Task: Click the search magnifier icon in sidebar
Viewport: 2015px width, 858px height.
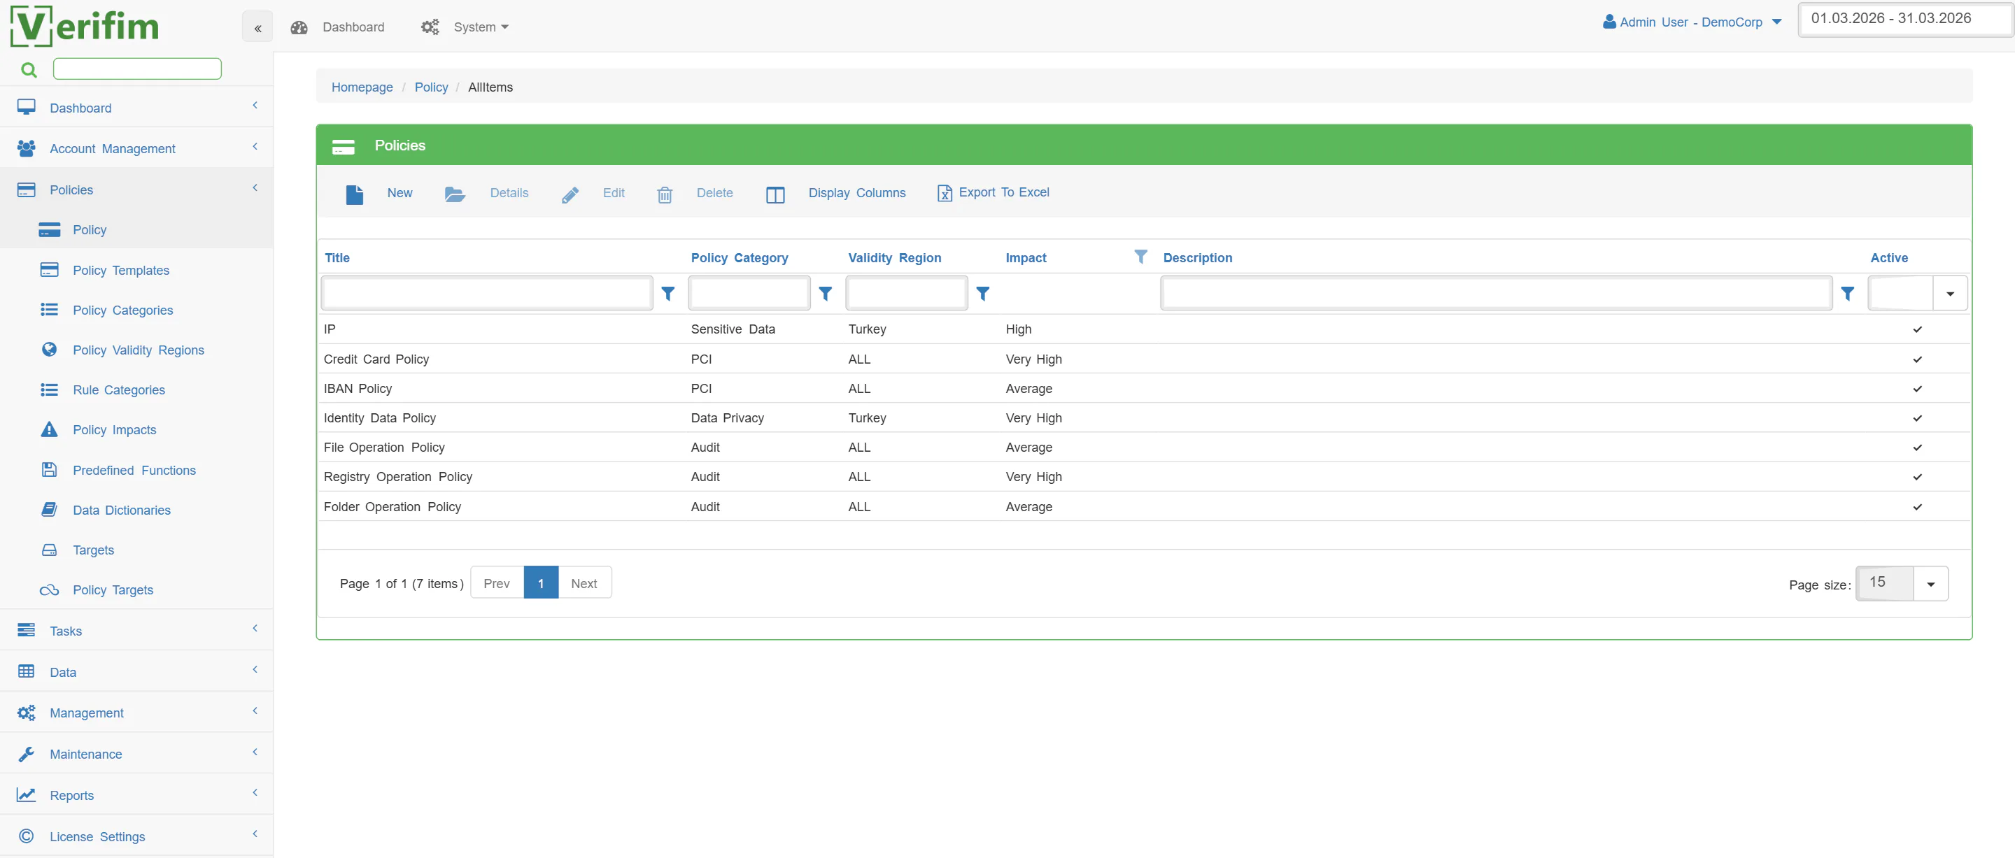Action: [x=29, y=70]
